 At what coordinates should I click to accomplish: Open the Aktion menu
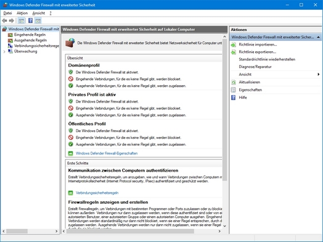click(x=22, y=13)
